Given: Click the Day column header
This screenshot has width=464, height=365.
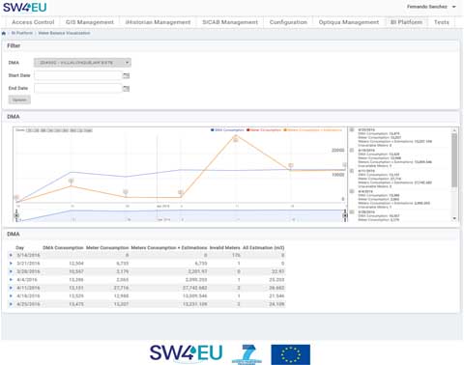Looking at the screenshot, I should (x=20, y=248).
